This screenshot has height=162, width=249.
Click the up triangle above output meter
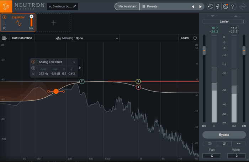pos(236,16)
